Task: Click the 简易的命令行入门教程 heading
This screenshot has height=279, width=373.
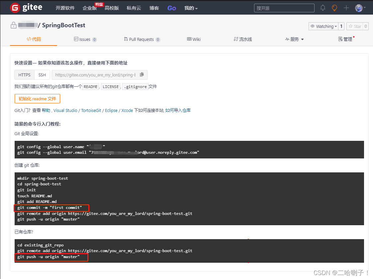Action: click(x=37, y=124)
